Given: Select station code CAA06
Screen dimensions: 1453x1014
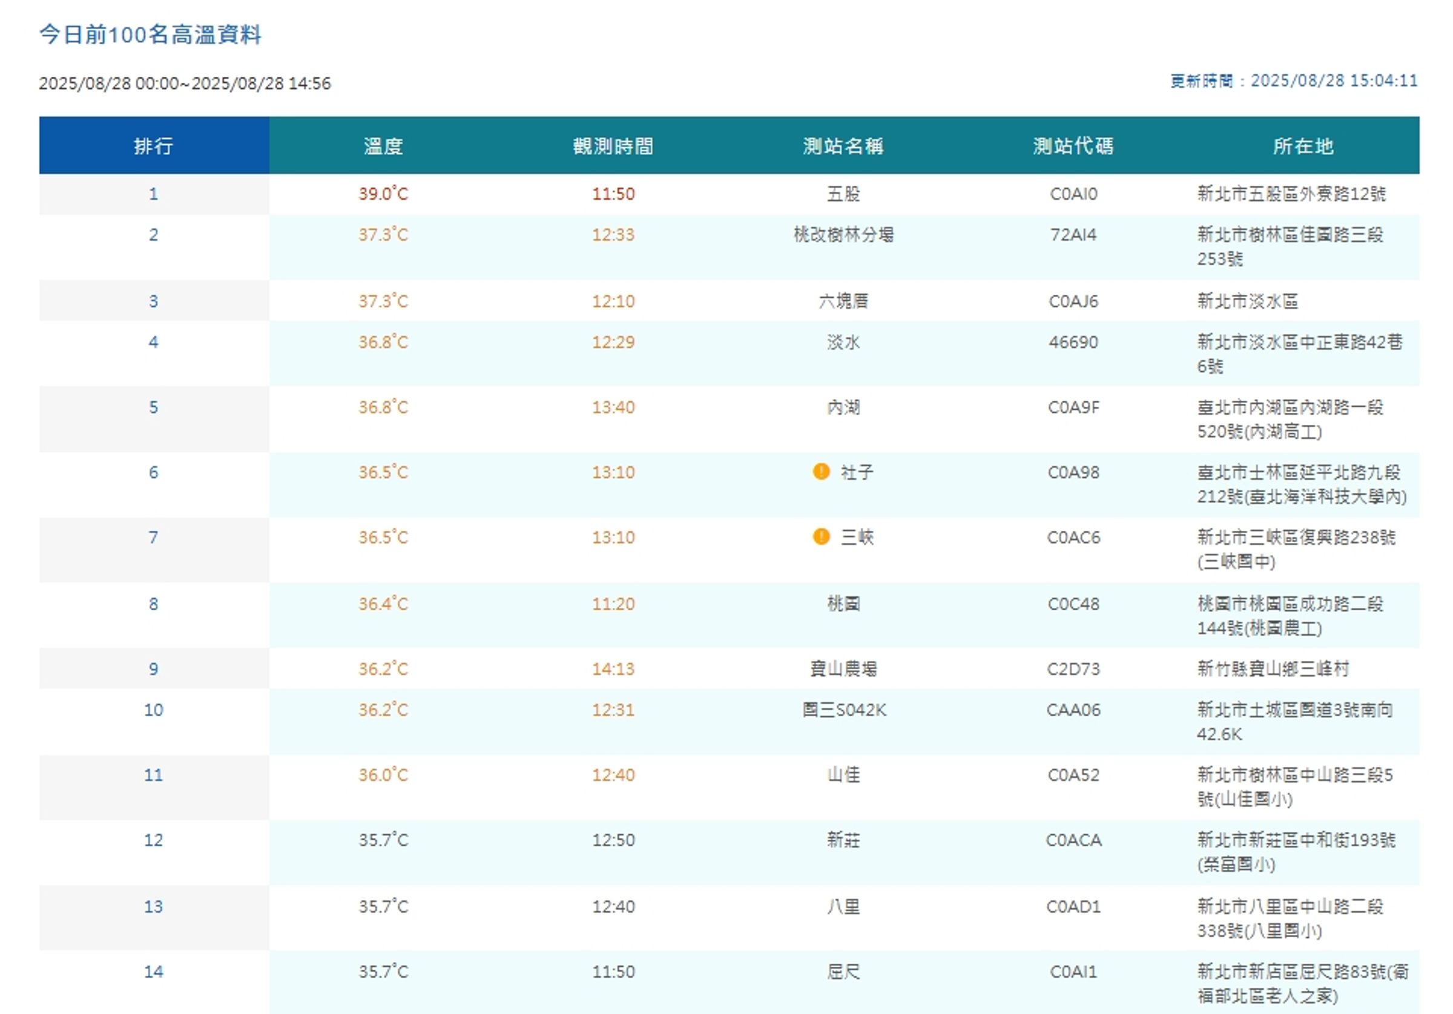Looking at the screenshot, I should tap(1073, 709).
